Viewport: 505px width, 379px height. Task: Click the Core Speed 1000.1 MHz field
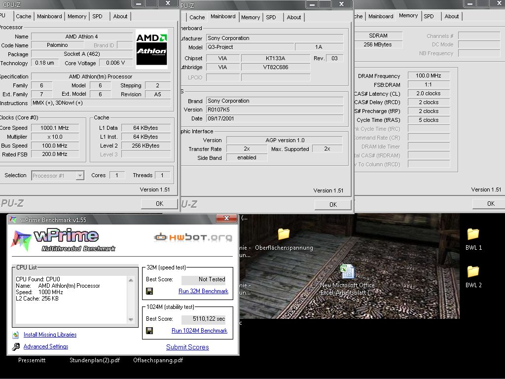click(55, 128)
